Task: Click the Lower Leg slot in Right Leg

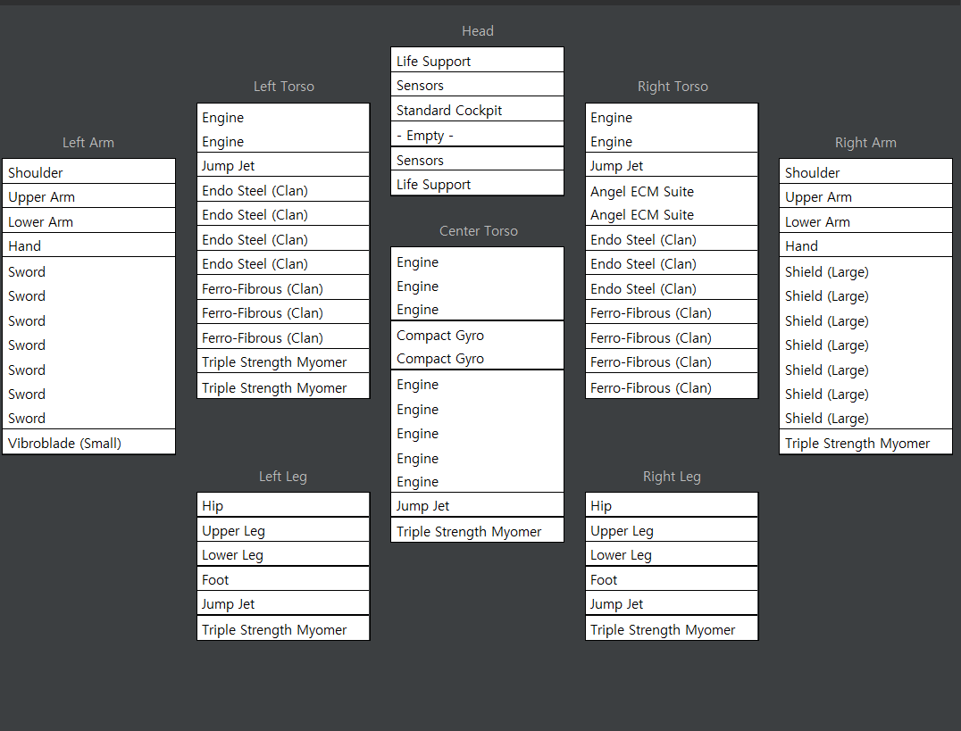Action: [x=672, y=554]
